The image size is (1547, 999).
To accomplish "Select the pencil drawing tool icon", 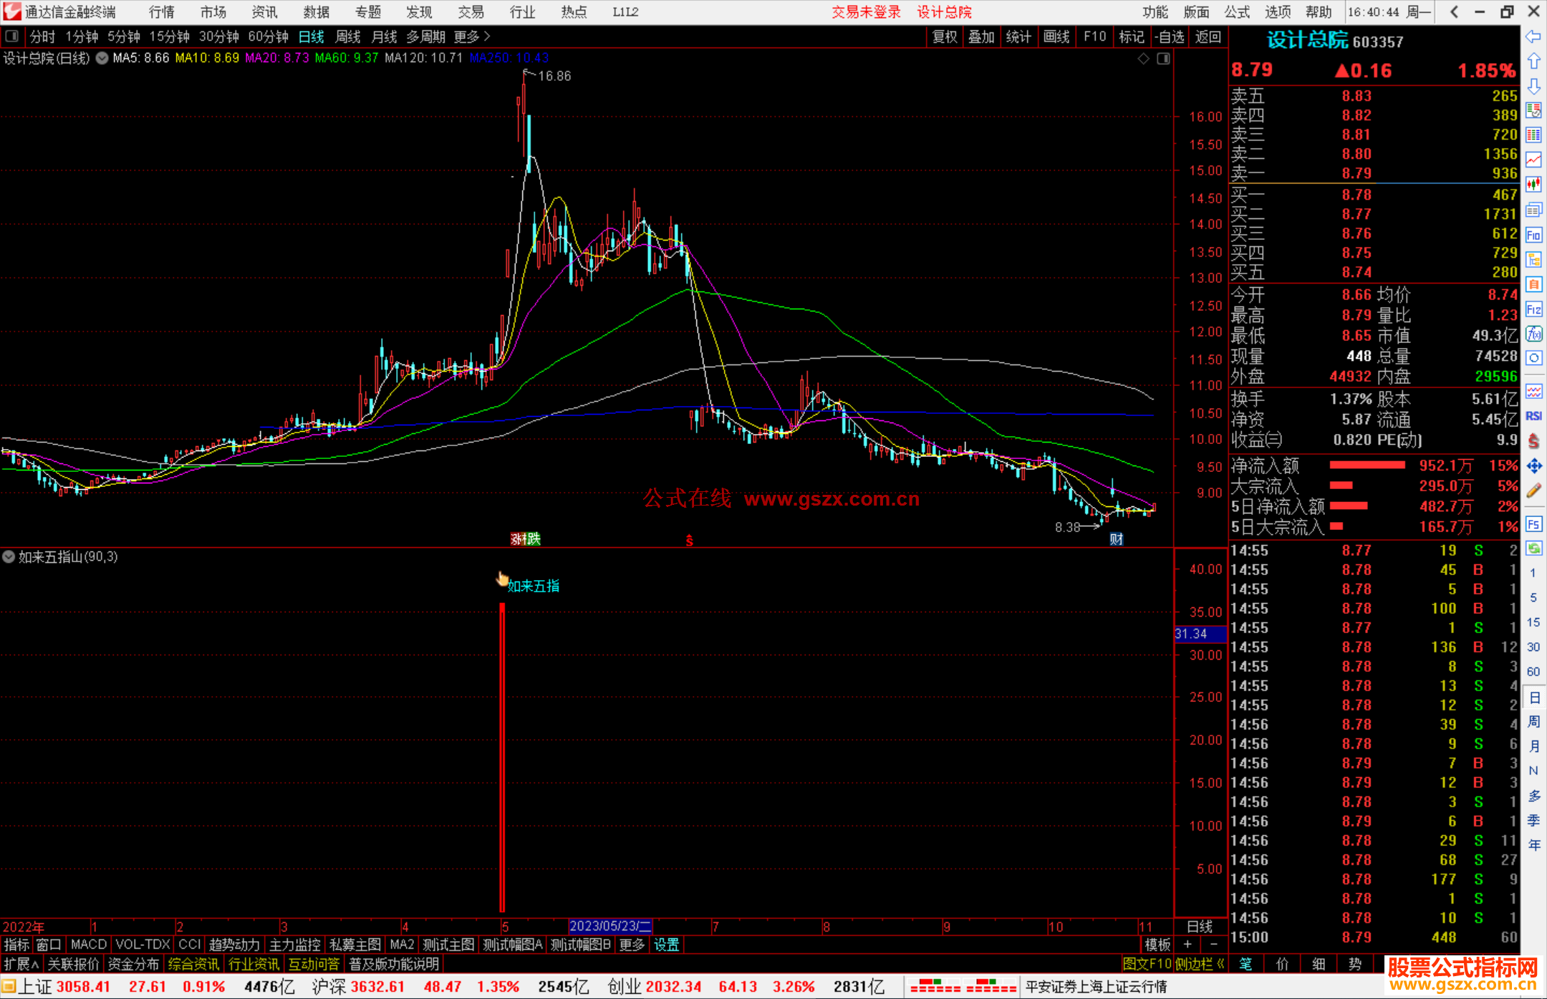I will 1533,491.
